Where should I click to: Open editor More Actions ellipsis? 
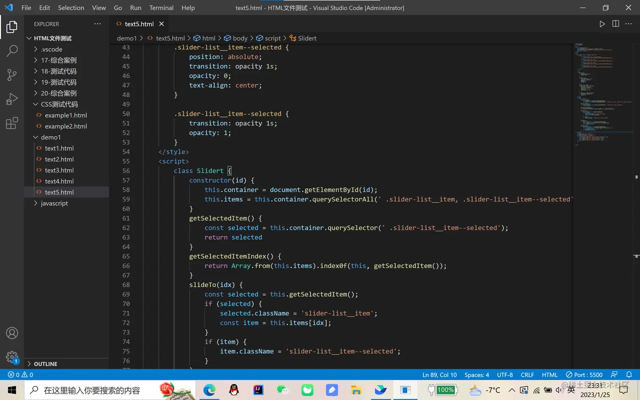point(629,24)
